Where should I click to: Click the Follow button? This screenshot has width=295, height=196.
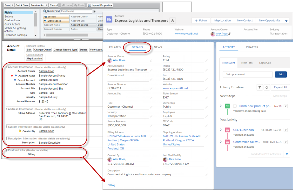[x=201, y=21]
